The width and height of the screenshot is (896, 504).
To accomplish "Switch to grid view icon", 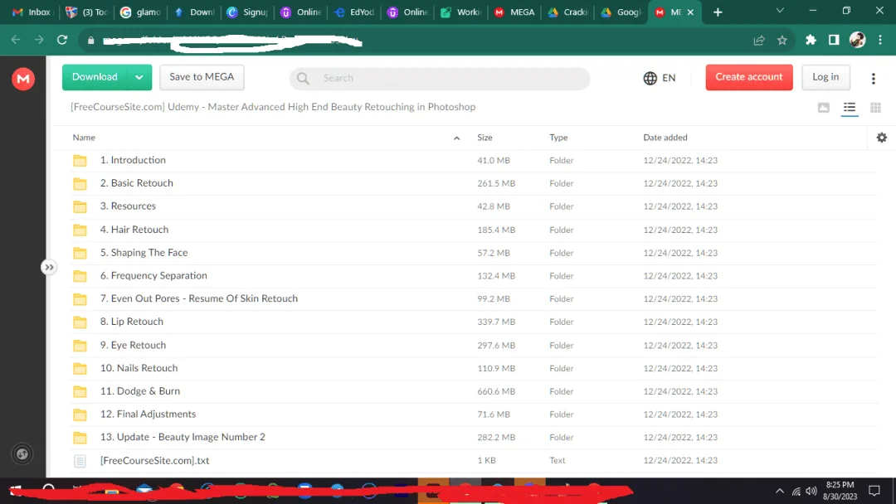I will (875, 107).
